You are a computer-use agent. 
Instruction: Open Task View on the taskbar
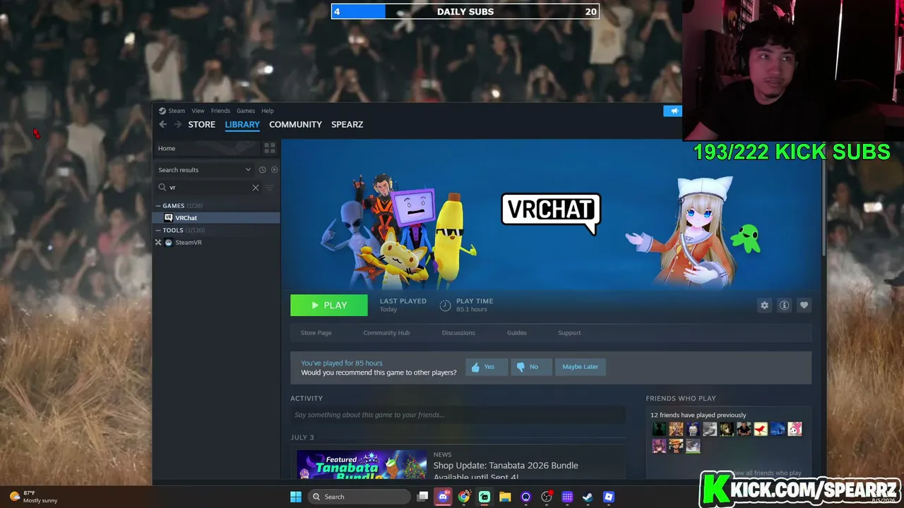point(422,497)
